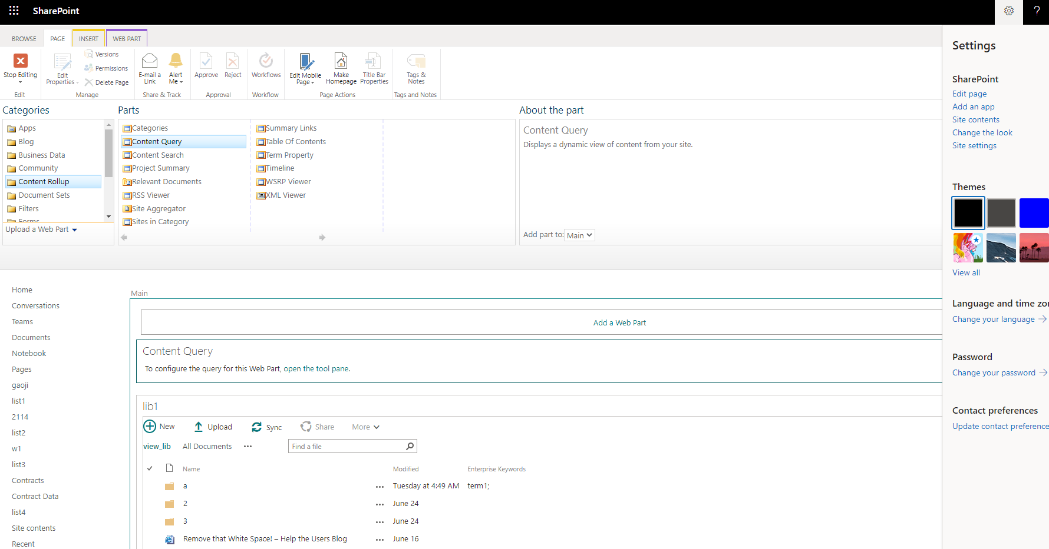The height and width of the screenshot is (549, 1049).
Task: Open views ellipsis next to All Documents
Action: (x=248, y=447)
